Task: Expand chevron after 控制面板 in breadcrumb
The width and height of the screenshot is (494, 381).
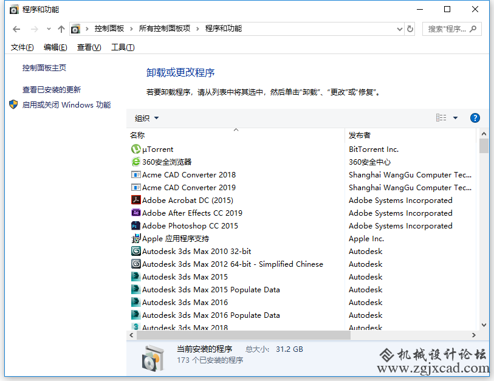Action: point(131,29)
